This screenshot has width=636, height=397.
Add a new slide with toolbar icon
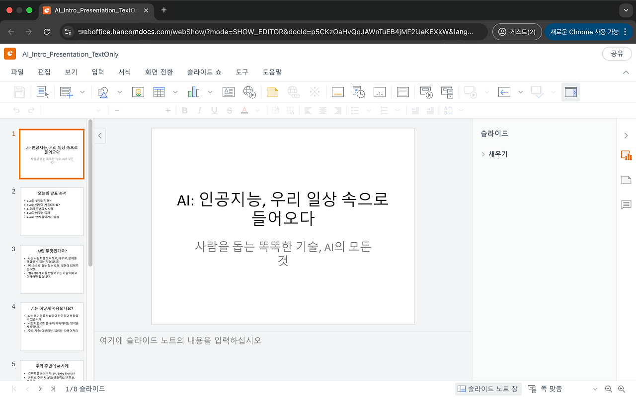pyautogui.click(x=67, y=92)
